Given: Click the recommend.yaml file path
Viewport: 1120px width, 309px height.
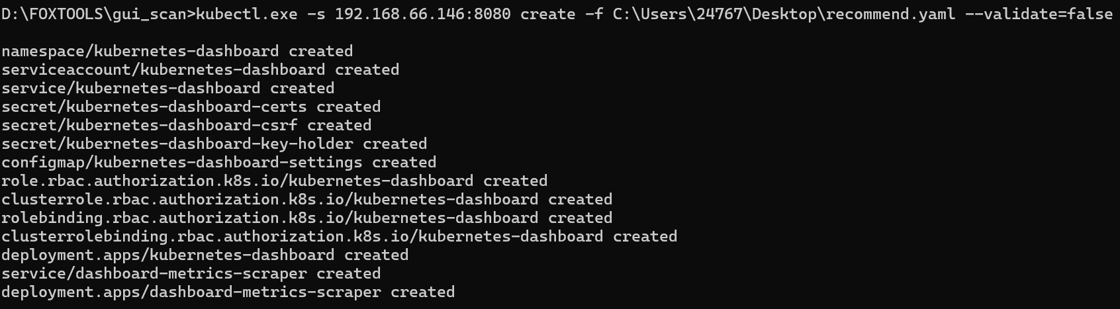Looking at the screenshot, I should pyautogui.click(x=784, y=14).
